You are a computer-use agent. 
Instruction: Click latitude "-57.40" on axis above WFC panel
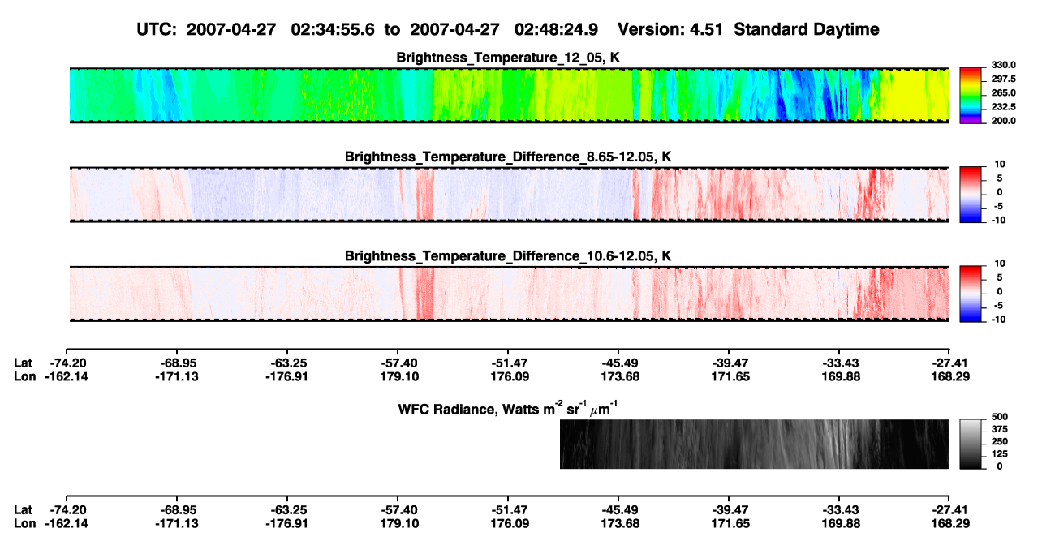[398, 363]
